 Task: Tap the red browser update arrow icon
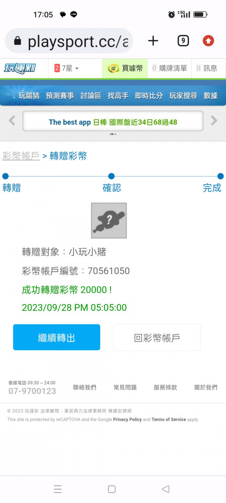click(208, 41)
